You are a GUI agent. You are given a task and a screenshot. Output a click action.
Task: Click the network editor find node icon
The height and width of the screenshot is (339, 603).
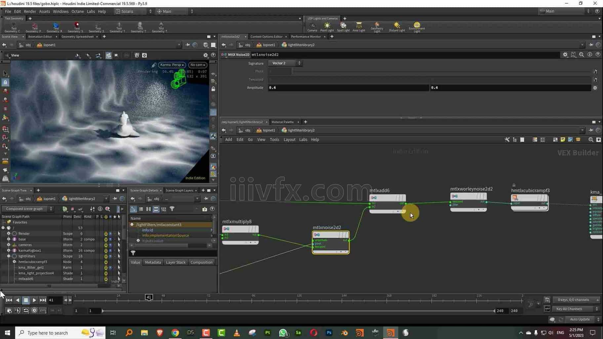(x=591, y=140)
